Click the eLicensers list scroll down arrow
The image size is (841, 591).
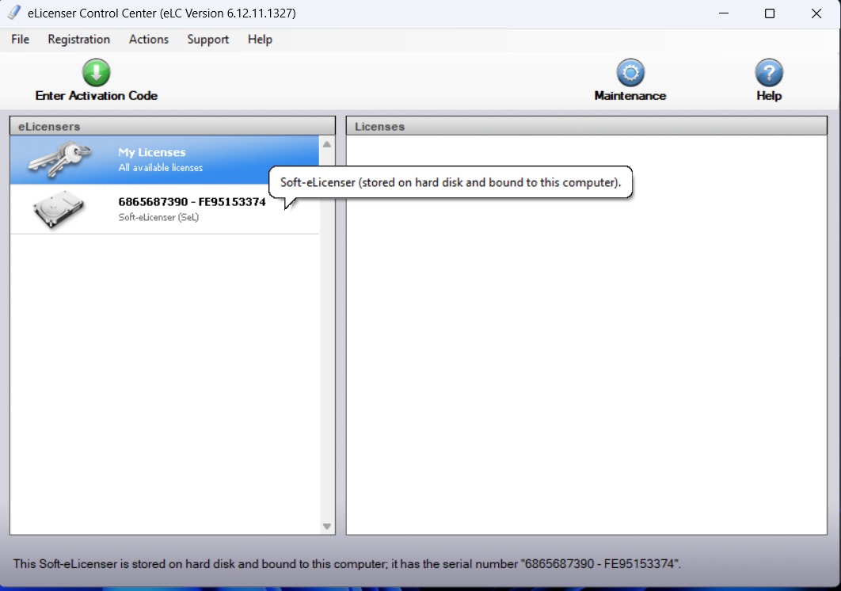(x=326, y=527)
